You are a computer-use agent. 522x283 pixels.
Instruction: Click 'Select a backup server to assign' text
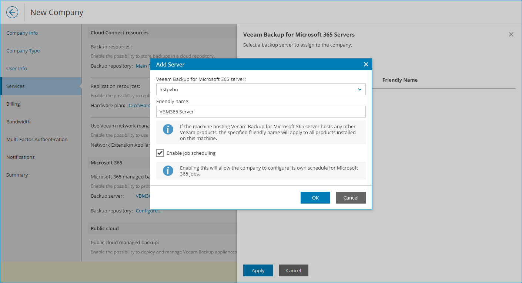298,45
